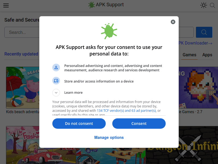Click into the Search input field
This screenshot has width=218, height=164.
tap(22, 32)
